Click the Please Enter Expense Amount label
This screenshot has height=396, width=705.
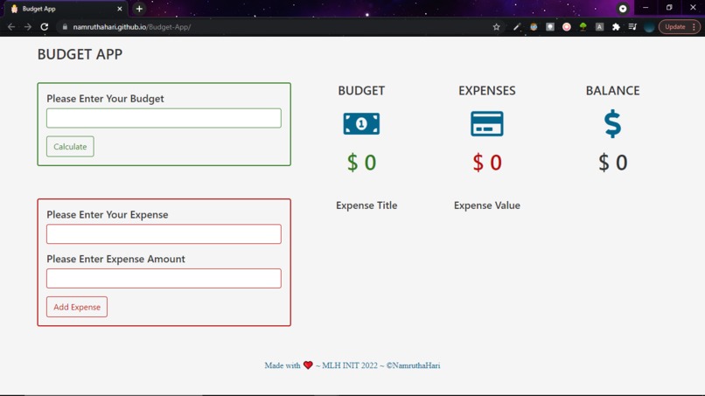click(116, 259)
